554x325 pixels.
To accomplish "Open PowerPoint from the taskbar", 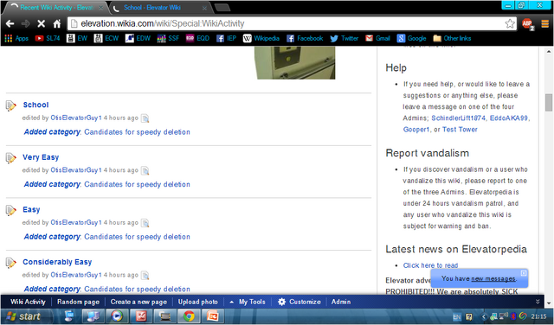I will [212, 316].
